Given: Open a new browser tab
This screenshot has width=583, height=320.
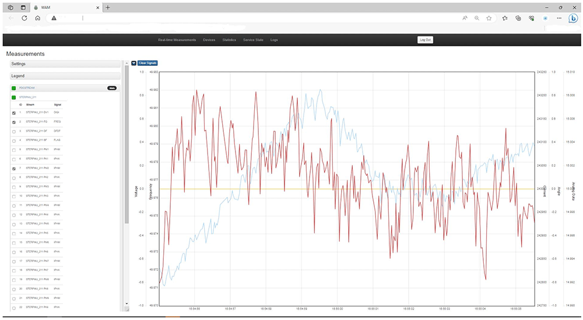Looking at the screenshot, I should click(x=108, y=8).
